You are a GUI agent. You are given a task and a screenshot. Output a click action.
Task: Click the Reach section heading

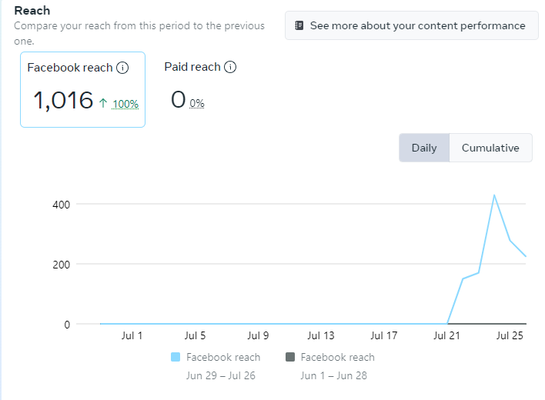(x=32, y=11)
